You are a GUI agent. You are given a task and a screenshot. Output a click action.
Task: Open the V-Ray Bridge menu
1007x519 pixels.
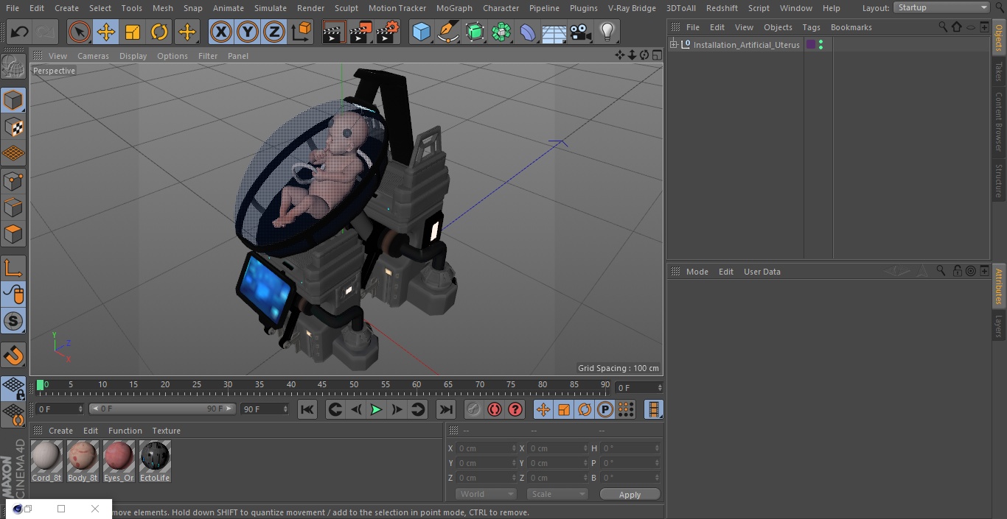click(x=632, y=8)
